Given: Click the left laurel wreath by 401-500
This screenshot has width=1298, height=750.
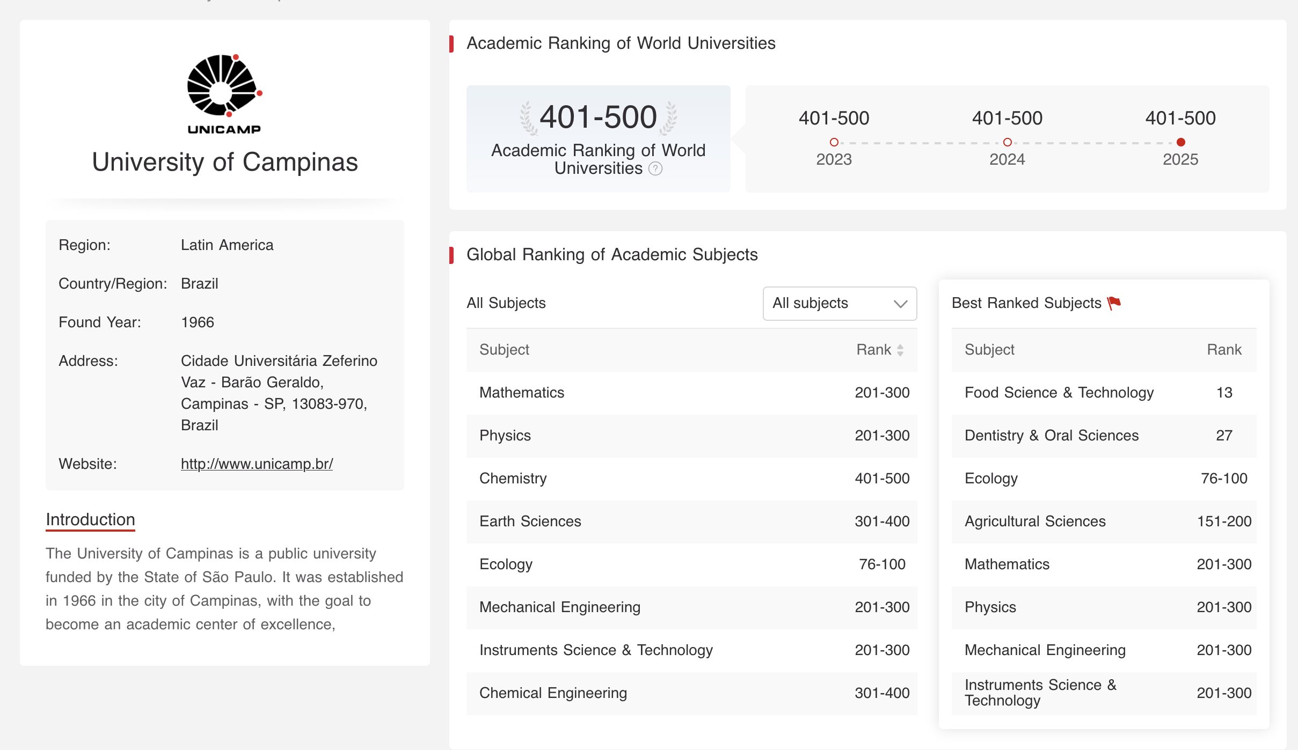Looking at the screenshot, I should point(528,118).
